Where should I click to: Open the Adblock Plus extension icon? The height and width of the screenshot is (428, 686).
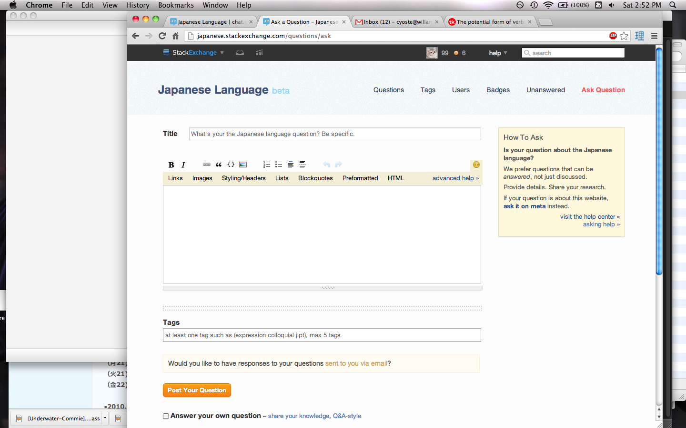(x=613, y=36)
